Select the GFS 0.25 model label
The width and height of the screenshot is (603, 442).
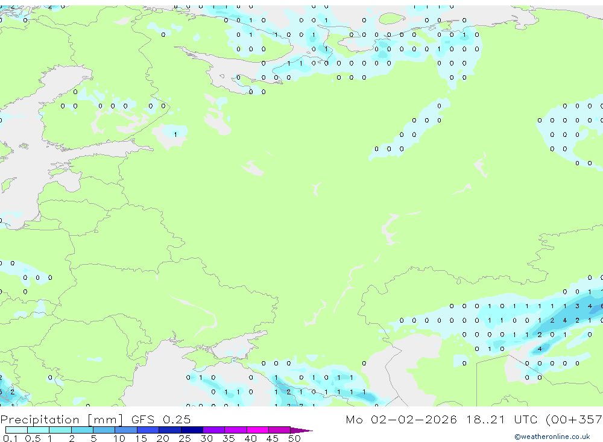(161, 420)
